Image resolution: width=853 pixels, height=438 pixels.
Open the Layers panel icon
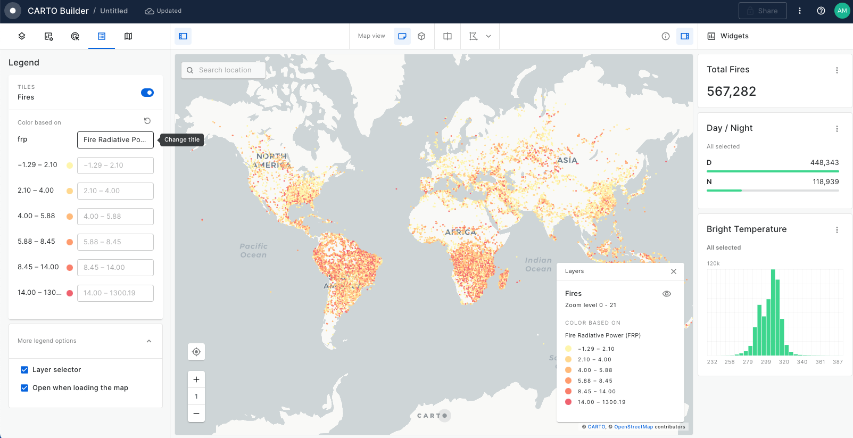click(x=22, y=36)
